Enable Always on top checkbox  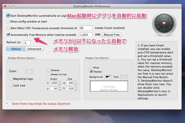[x=49, y=74]
